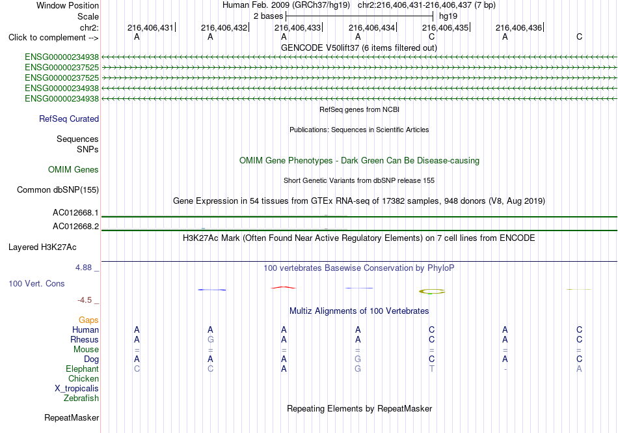This screenshot has height=433, width=618.
Task: Click '100 vertebrates Basewise Conservation by PhyloP' title
Action: point(358,268)
